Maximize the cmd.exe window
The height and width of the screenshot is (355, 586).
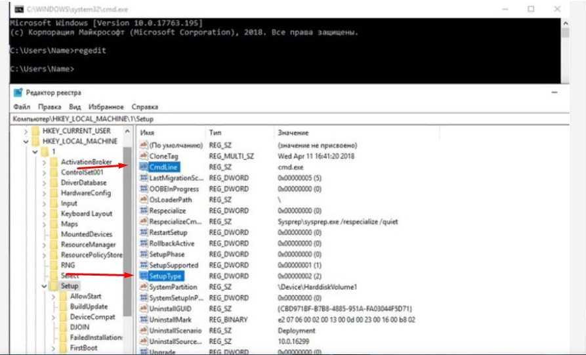[531, 9]
